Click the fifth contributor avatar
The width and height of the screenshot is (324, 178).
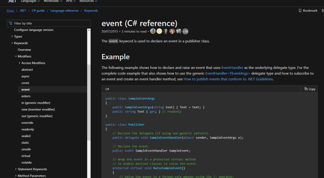pyautogui.click(x=179, y=31)
